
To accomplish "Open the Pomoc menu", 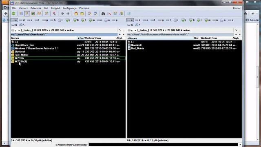I will click(237, 8).
